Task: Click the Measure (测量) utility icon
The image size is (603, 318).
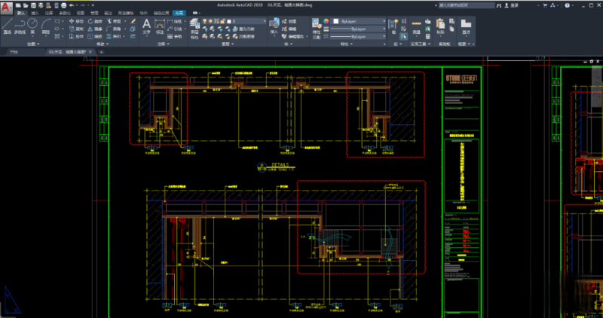Action: click(415, 24)
